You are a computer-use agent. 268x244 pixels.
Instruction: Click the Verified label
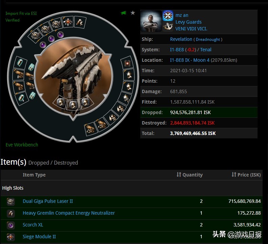click(13, 20)
